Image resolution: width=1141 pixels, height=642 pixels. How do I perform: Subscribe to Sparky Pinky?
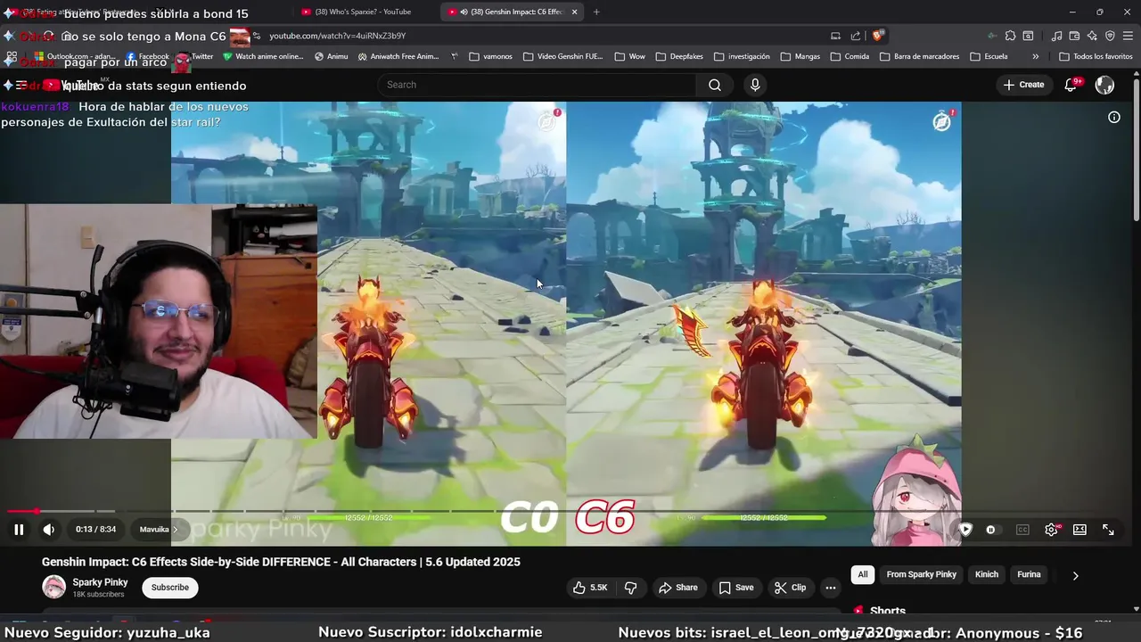[x=169, y=588]
